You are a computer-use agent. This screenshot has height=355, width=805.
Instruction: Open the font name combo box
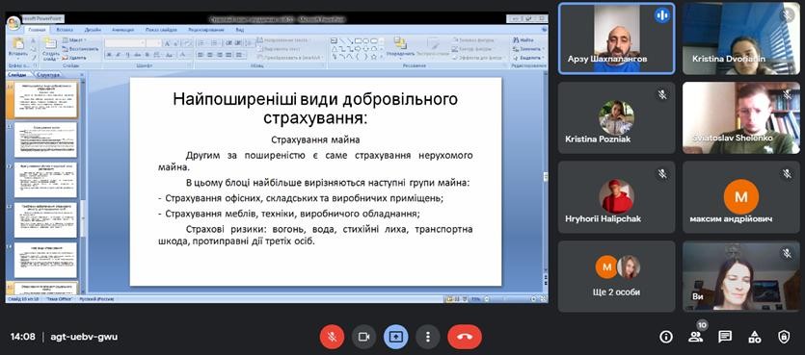tap(124, 43)
